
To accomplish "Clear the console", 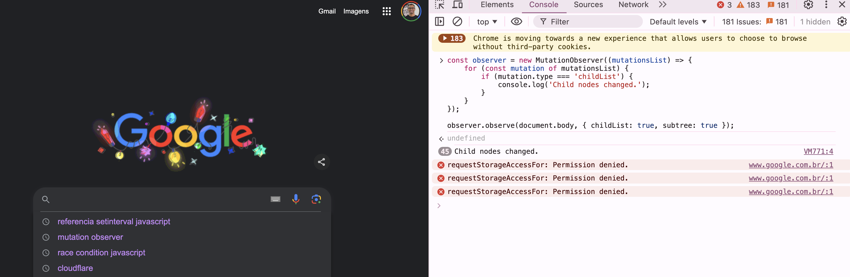I will coord(457,22).
